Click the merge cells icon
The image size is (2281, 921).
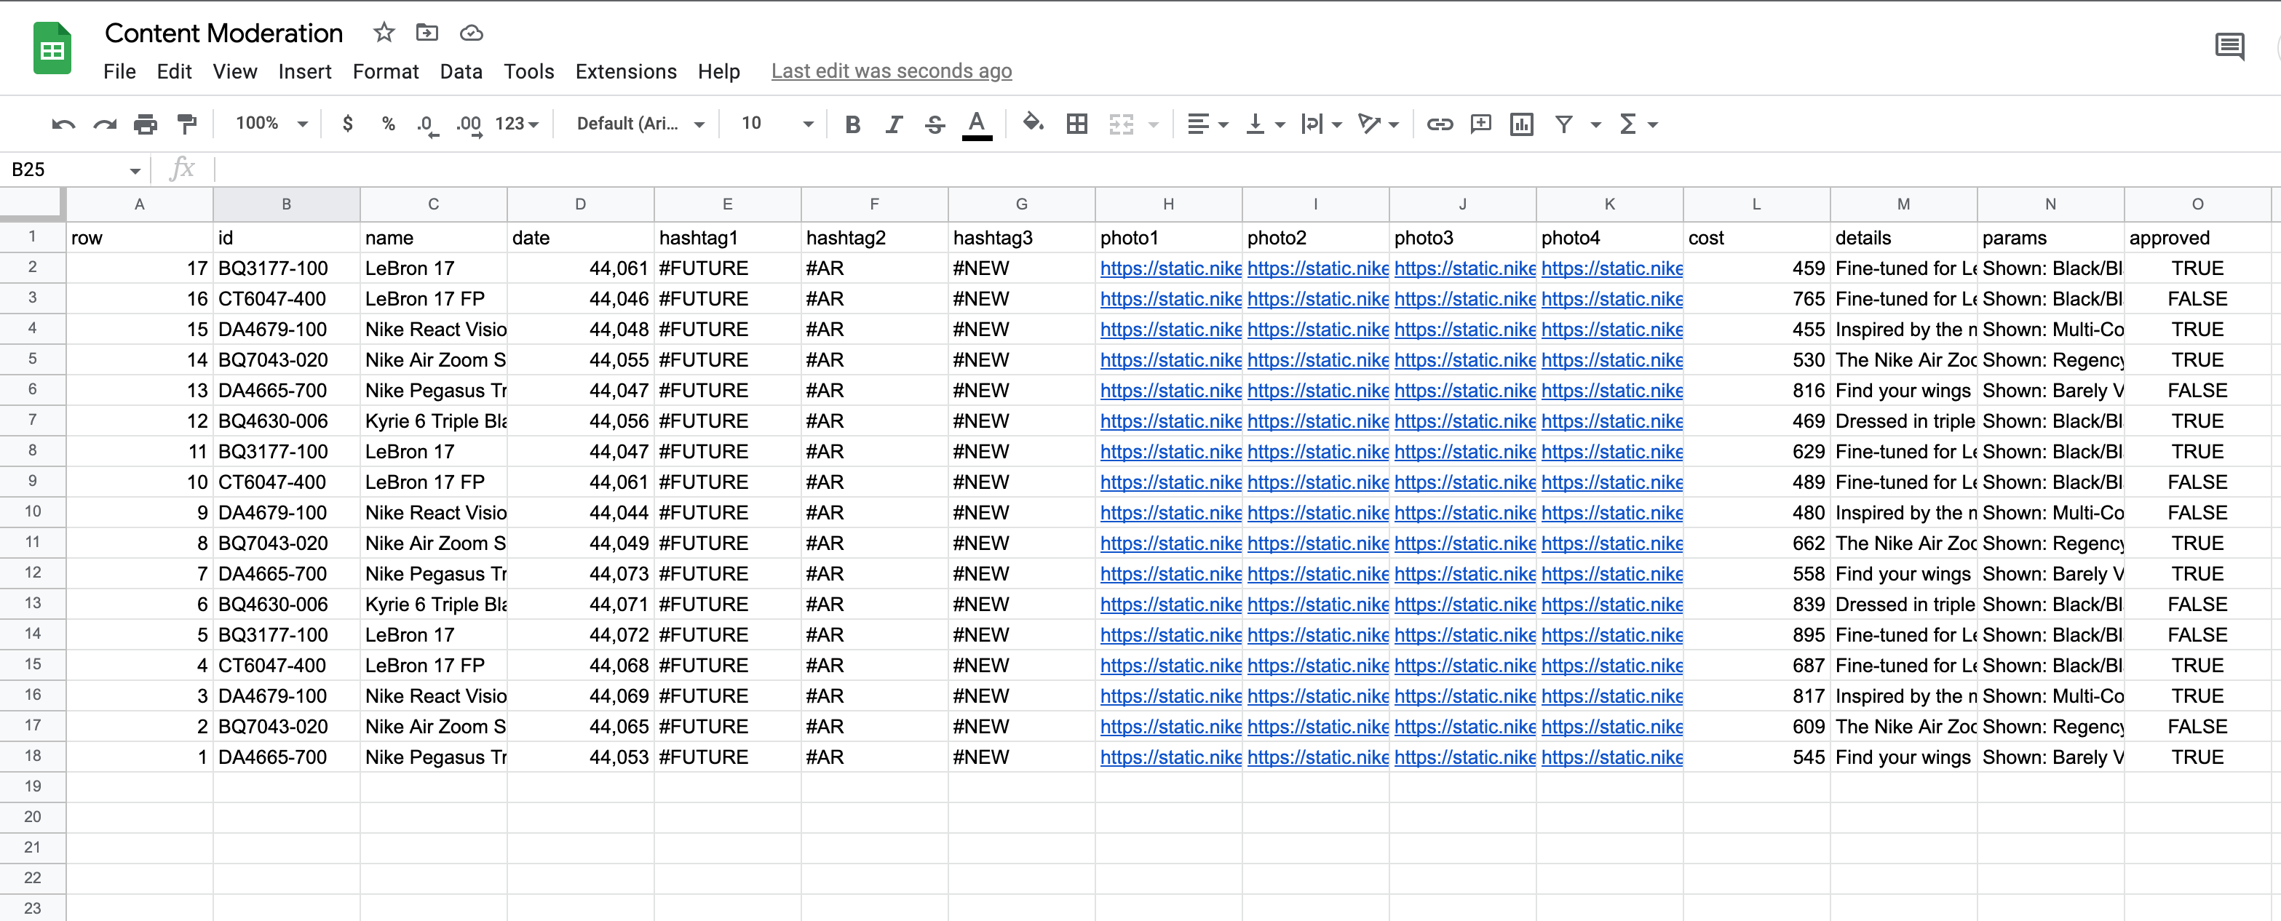click(1121, 124)
